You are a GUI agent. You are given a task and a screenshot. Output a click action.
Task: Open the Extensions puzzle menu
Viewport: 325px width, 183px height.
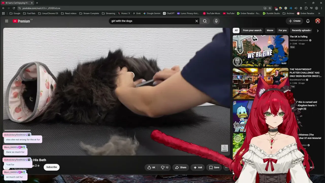click(306, 8)
